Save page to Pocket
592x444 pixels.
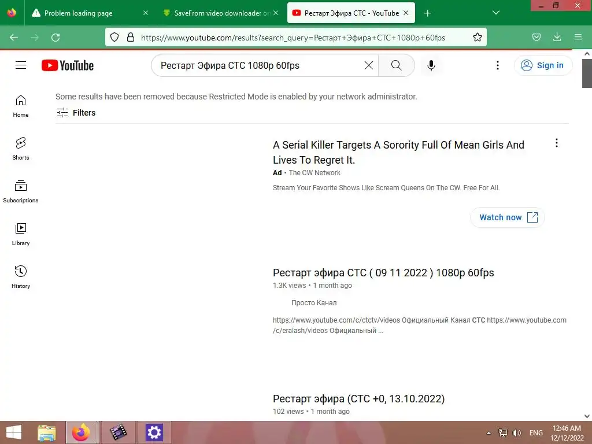(x=536, y=37)
